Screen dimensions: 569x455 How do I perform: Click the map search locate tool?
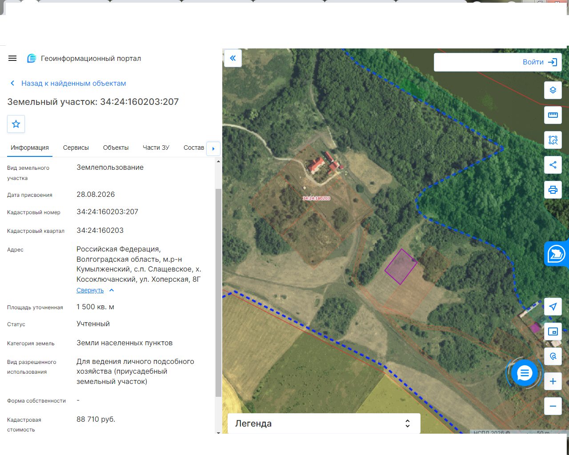(553, 356)
